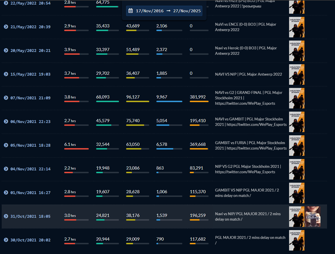Expand the 31/Oct/2021 18:05 stream row
The height and width of the screenshot is (254, 335).
(6, 216)
